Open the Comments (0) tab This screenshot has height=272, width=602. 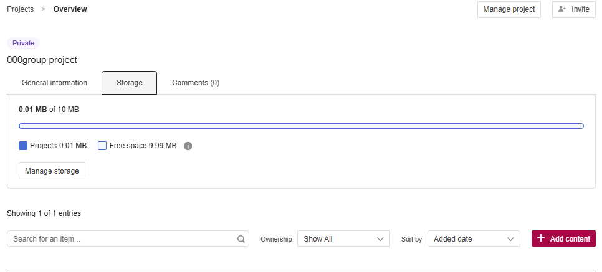pyautogui.click(x=196, y=83)
